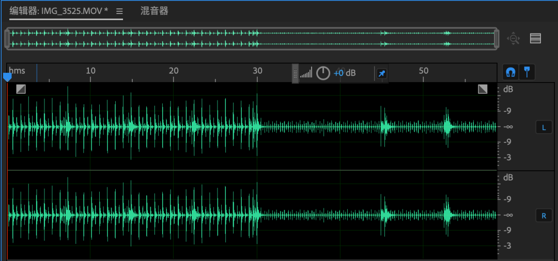Click the overview navigator's right edge handle
Viewport: 558px width, 261px height.
(497, 39)
